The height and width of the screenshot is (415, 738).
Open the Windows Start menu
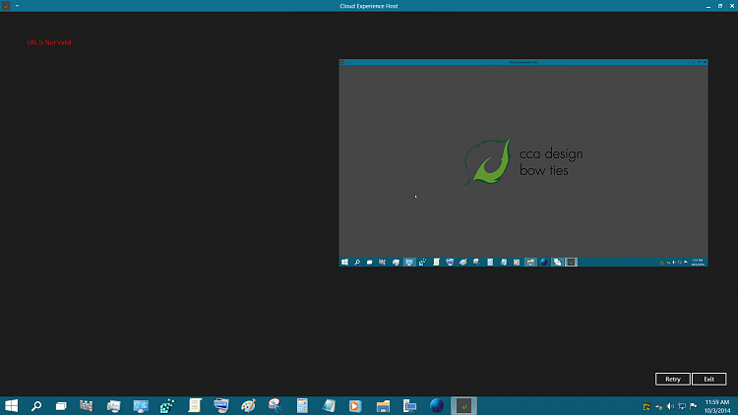click(11, 405)
